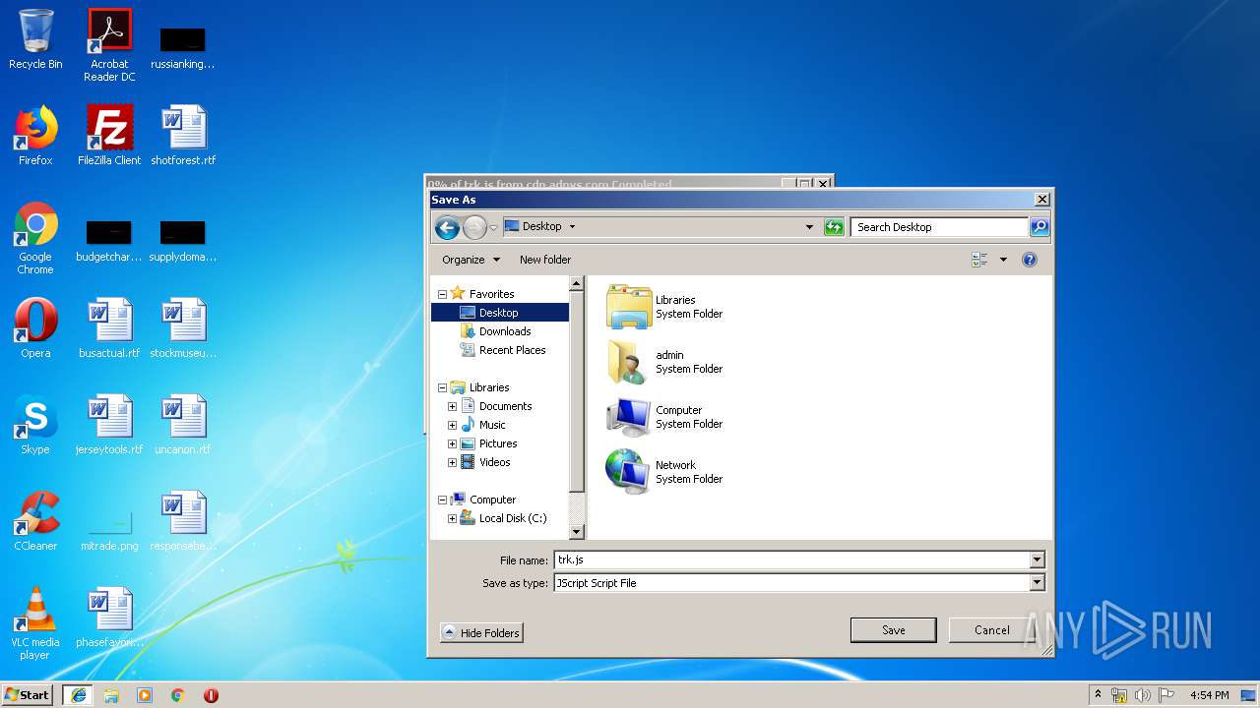The width and height of the screenshot is (1260, 708).
Task: Open the Start menu
Action: [x=28, y=695]
